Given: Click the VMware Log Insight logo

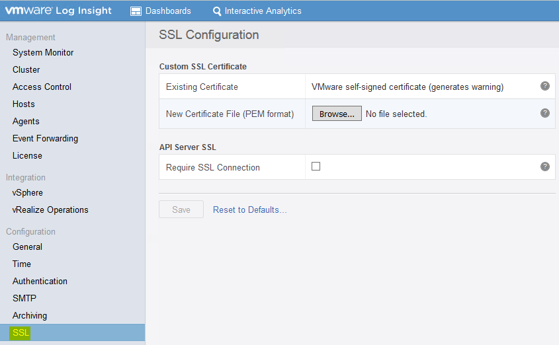Looking at the screenshot, I should click(58, 11).
